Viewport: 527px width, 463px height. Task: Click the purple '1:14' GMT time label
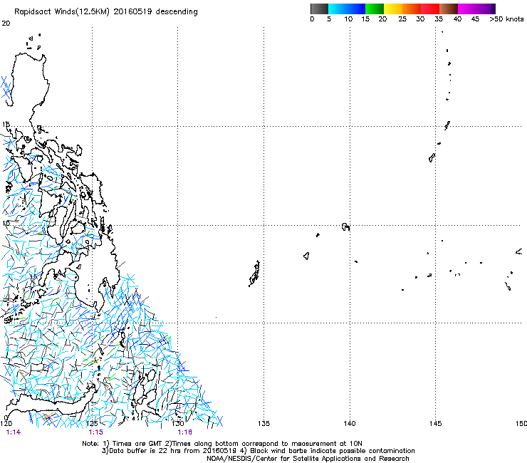pyautogui.click(x=14, y=432)
